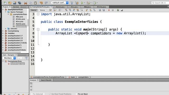
Task: Click the New File toolbar icon
Action: coord(5,3)
